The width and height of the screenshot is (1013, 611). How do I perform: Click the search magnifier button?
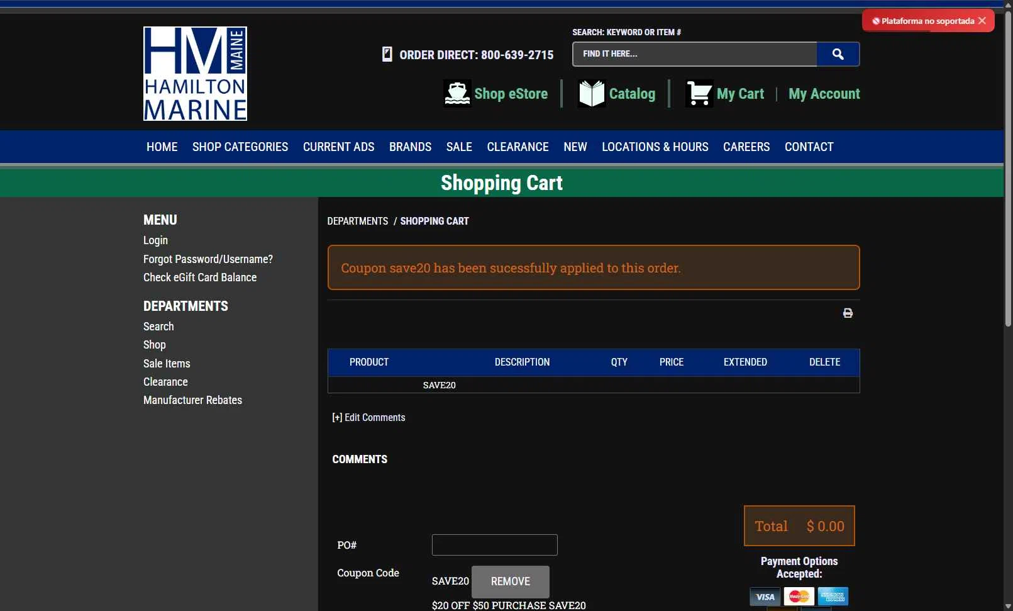point(838,54)
